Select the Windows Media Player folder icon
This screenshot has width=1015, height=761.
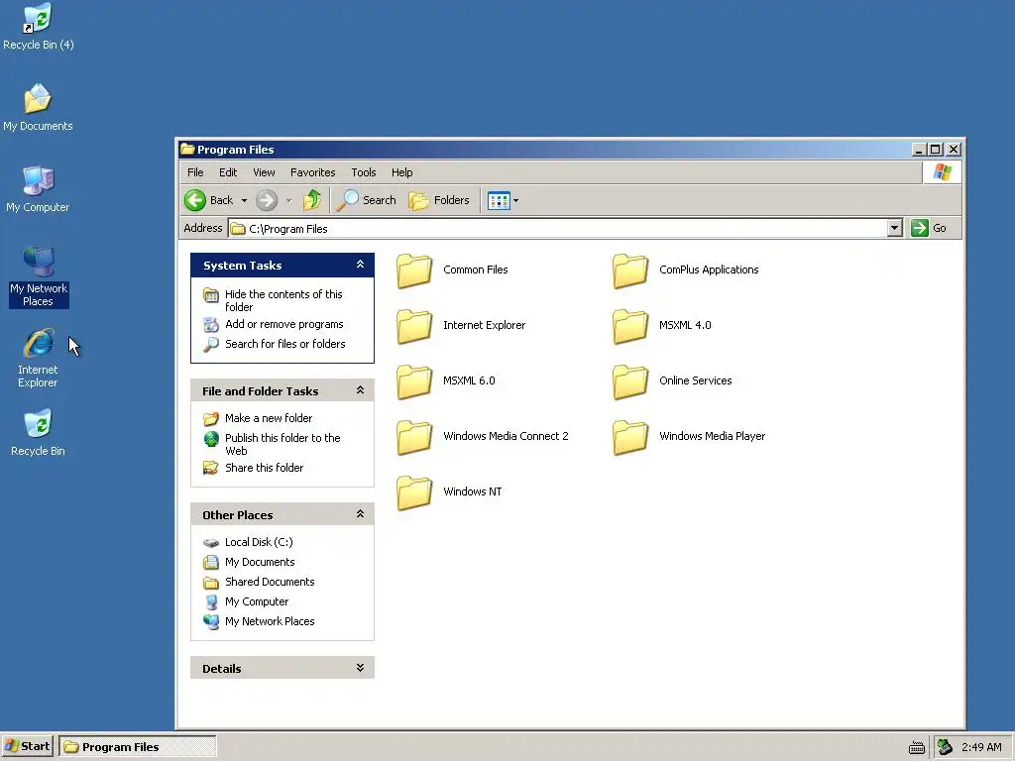tap(629, 437)
